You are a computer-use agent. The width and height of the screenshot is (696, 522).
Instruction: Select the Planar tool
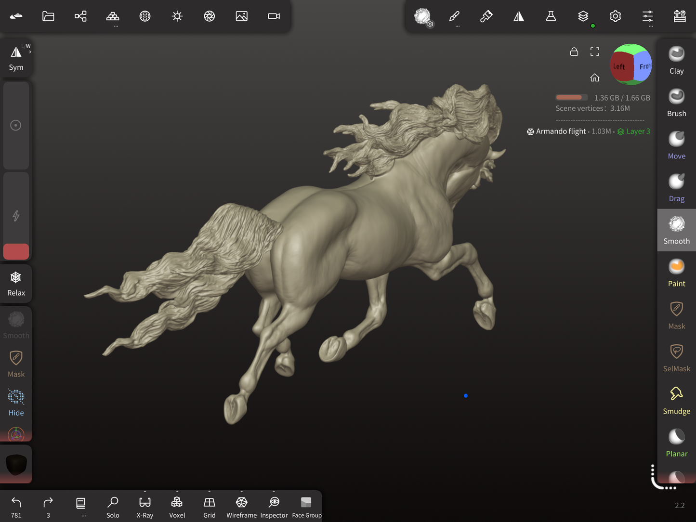(676, 442)
